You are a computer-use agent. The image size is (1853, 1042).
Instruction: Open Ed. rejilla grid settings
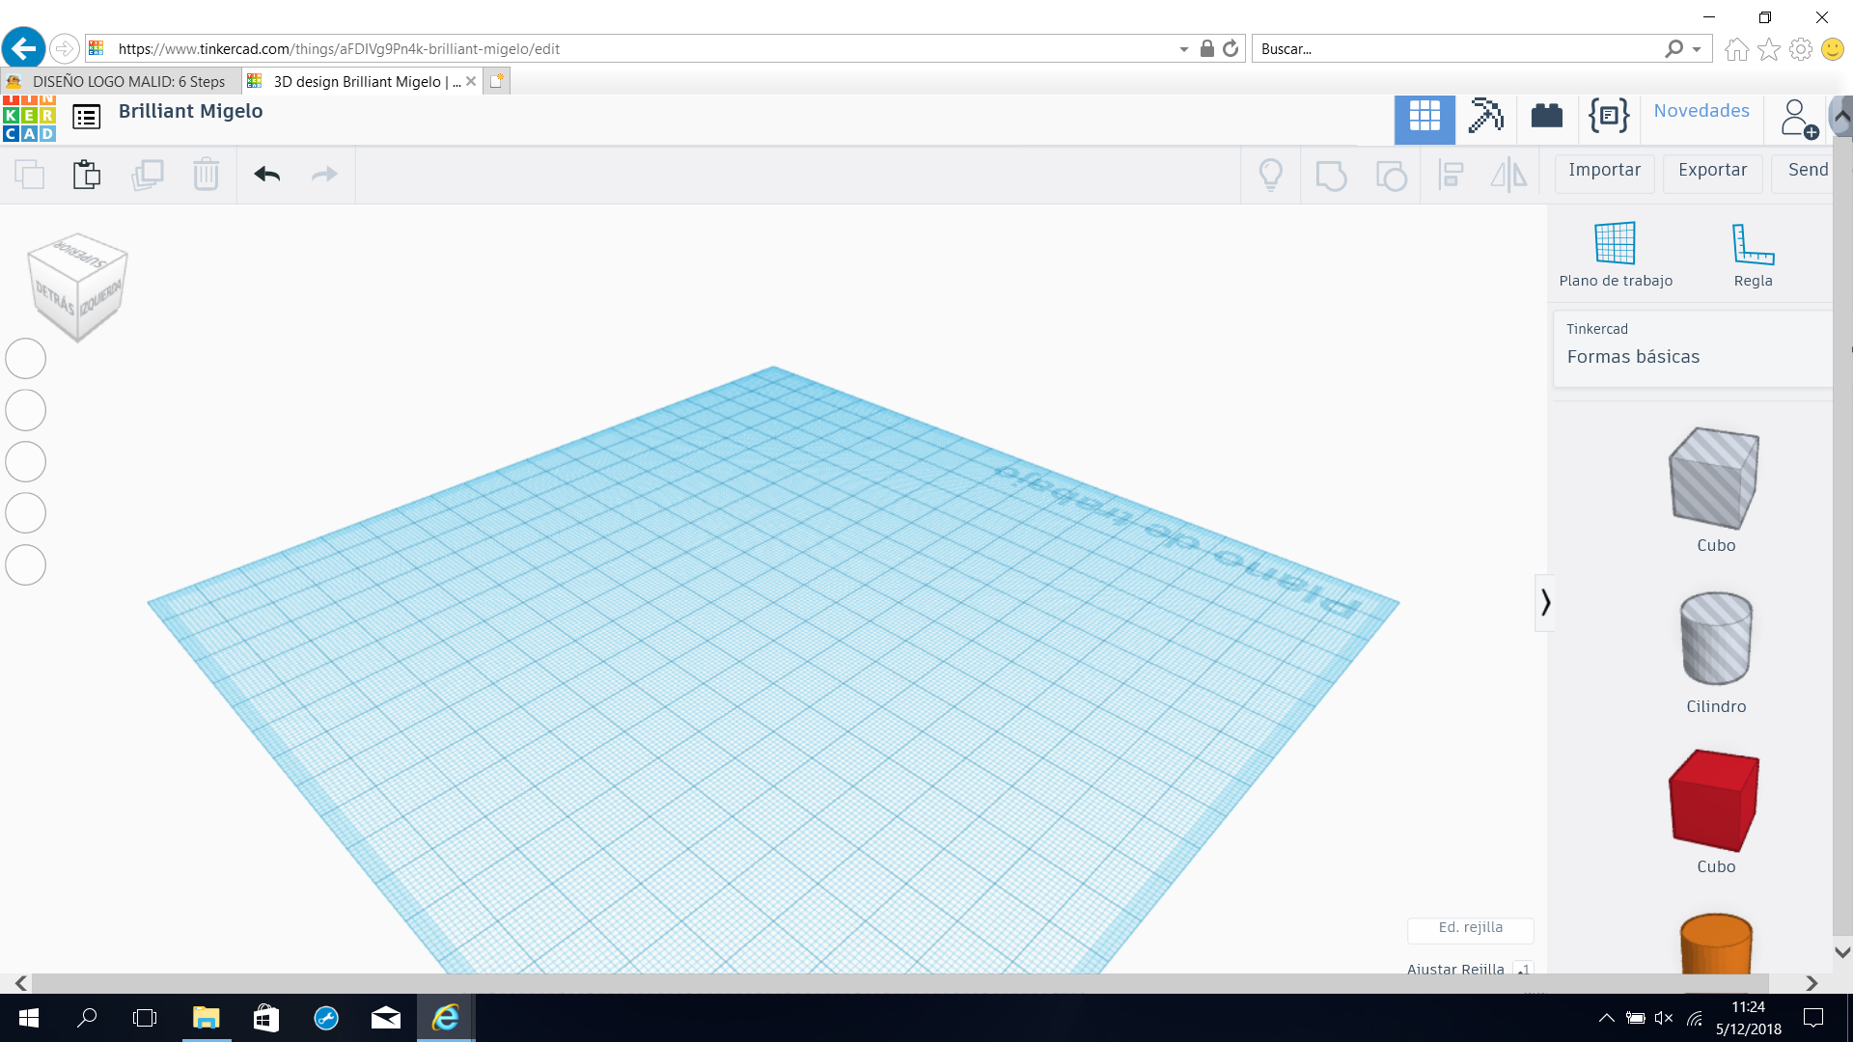tap(1470, 928)
